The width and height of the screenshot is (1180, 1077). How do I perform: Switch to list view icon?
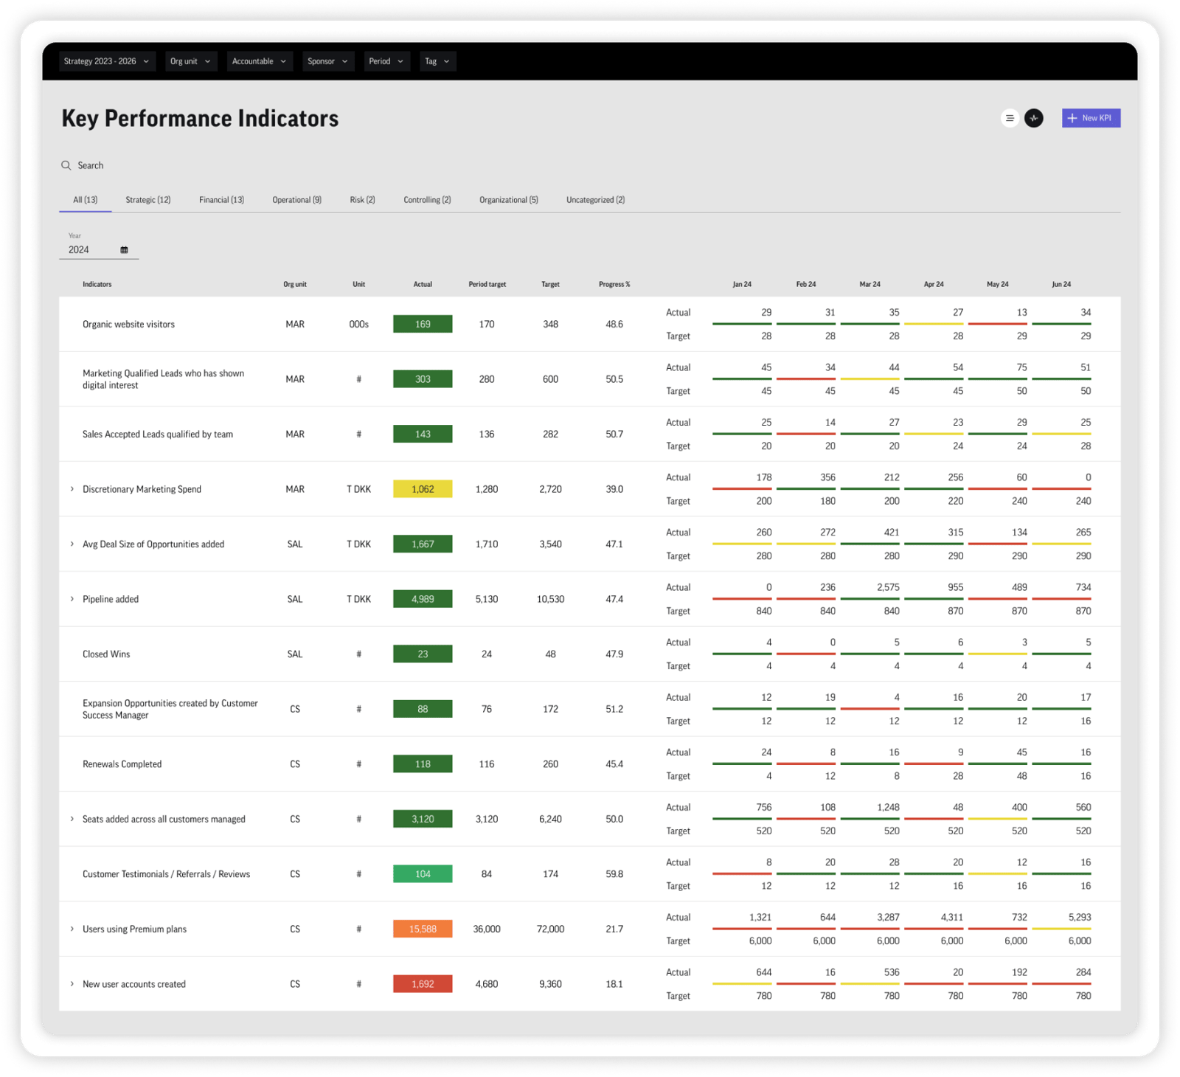[1010, 118]
